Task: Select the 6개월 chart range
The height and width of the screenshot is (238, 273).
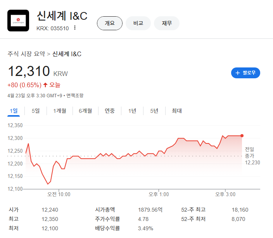Action: pyautogui.click(x=85, y=111)
